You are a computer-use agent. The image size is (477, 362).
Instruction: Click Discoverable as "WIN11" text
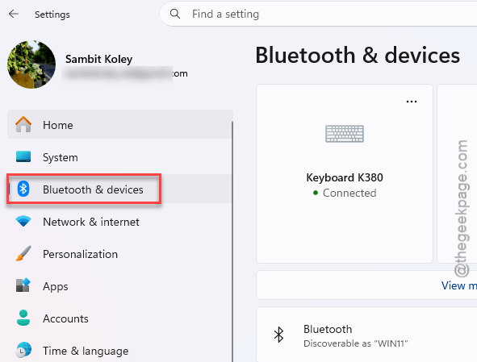pyautogui.click(x=356, y=343)
